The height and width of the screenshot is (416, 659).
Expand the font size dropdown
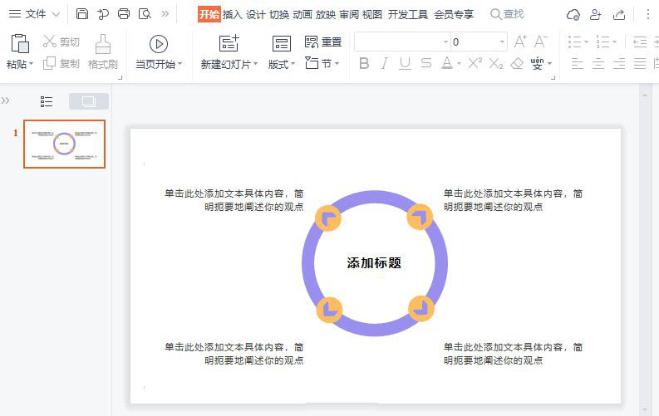pos(502,42)
